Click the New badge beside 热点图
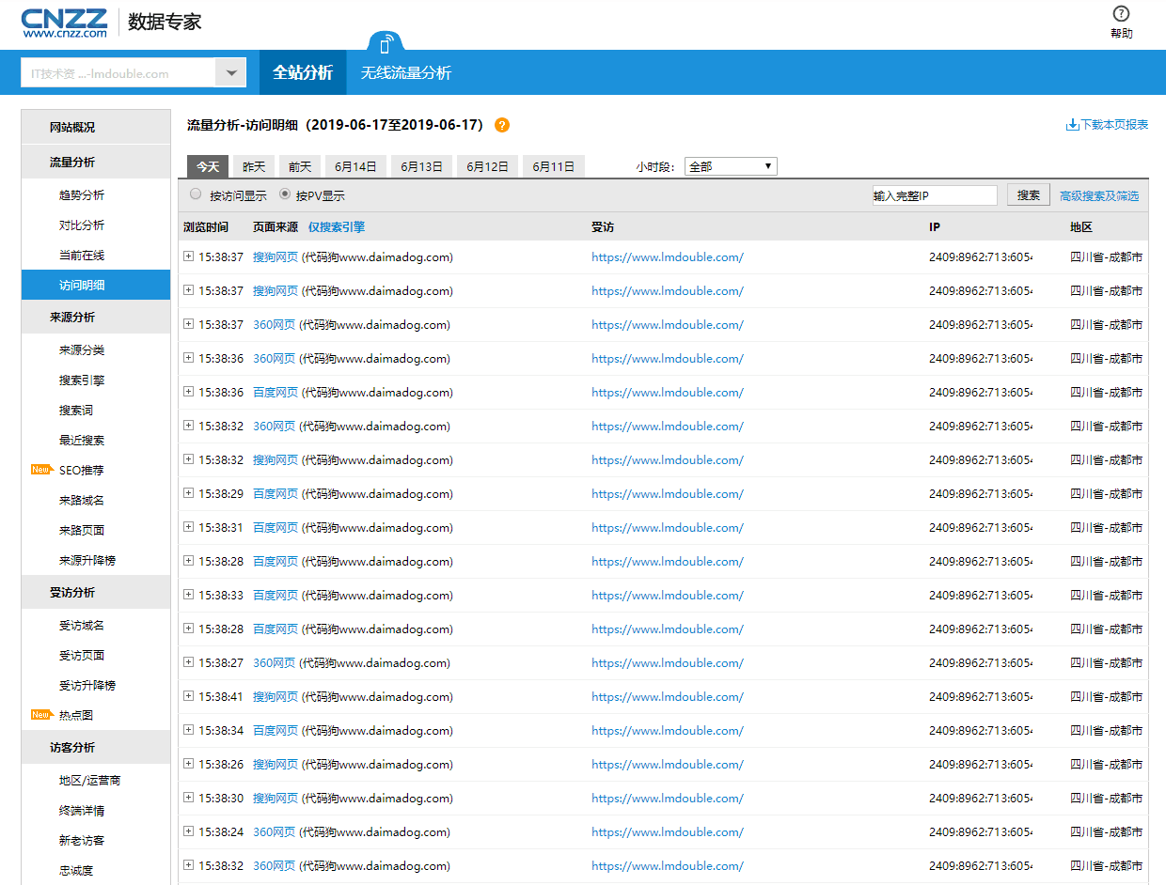 (41, 715)
